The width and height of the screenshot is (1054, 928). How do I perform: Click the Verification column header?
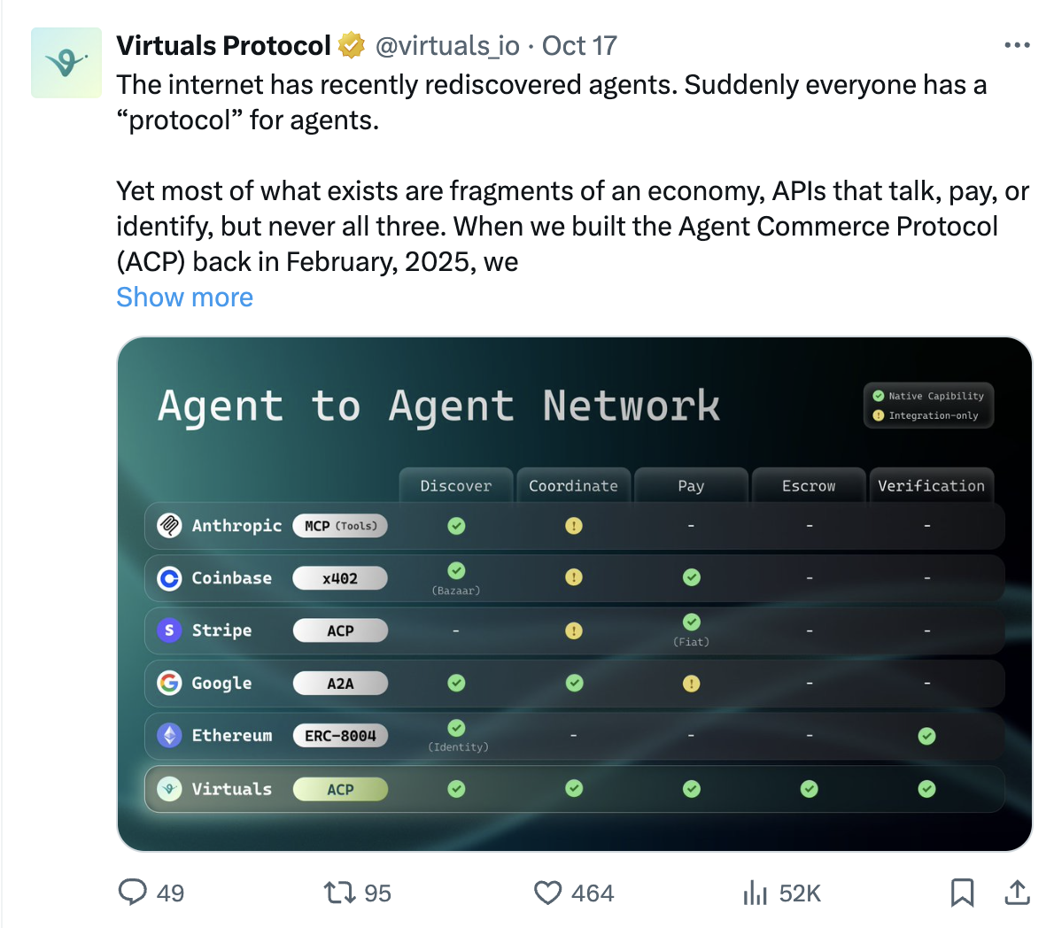pyautogui.click(x=931, y=485)
